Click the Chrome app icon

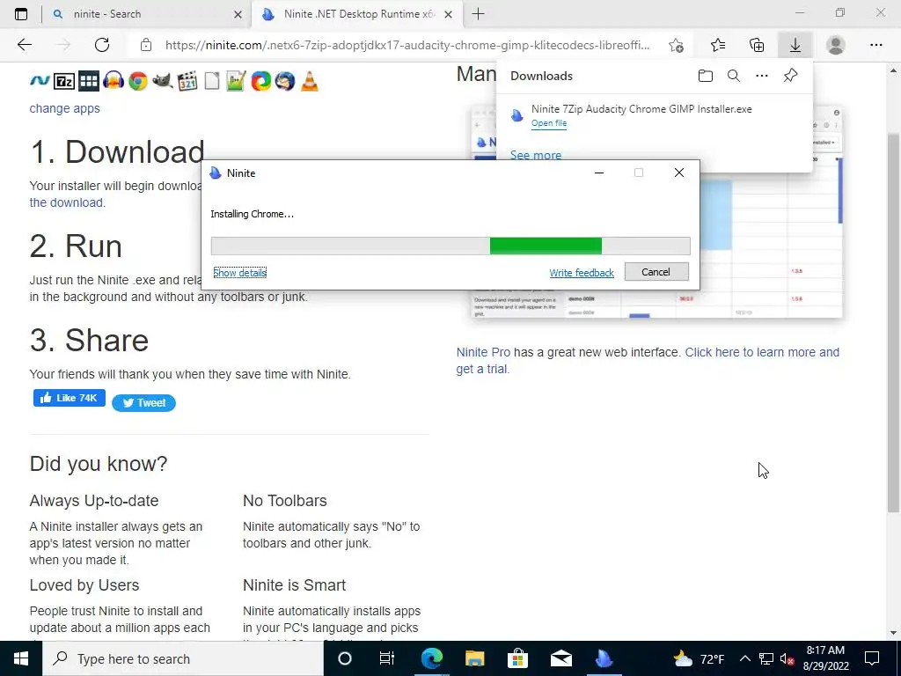(138, 81)
